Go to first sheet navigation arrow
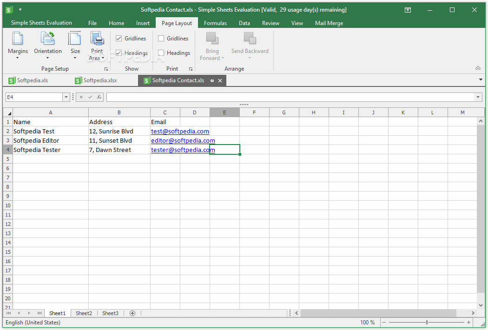Image resolution: width=488 pixels, height=330 pixels. (9, 313)
